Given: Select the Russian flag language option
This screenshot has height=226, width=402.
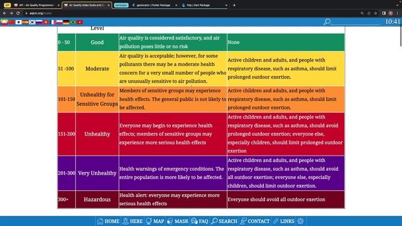Looking at the screenshot, I should pyautogui.click(x=39, y=23).
